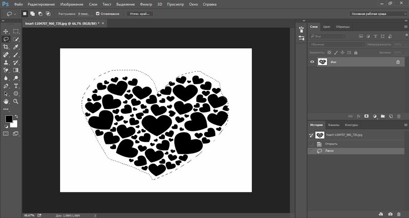Click the Уточн. край button
The image size is (409, 218).
click(140, 14)
